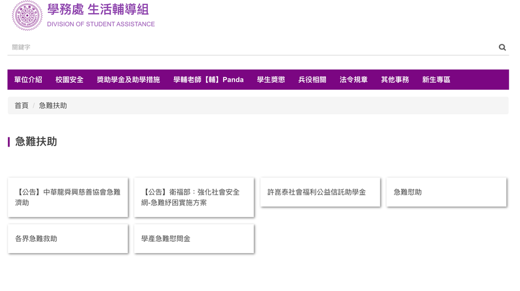
Task: Click the search magnifier icon
Action: [x=502, y=47]
